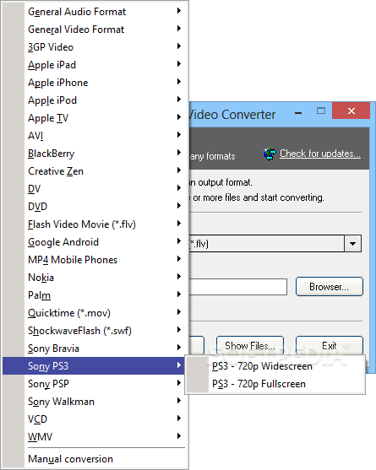Screen dimensions: 376x470
Task: Select WMV menu entry
Action: pos(95,436)
